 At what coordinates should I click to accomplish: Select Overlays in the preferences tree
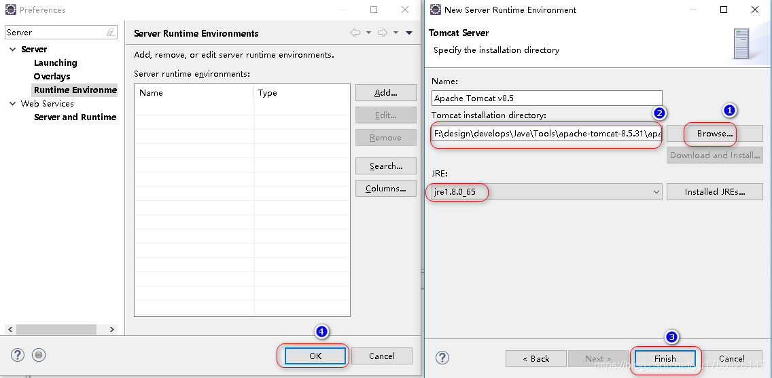(52, 77)
